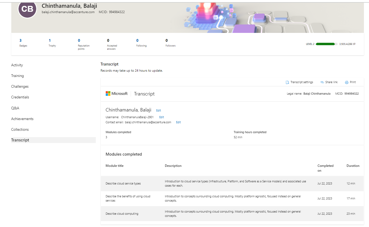
Task: Click username ChinthamanulaBalaji-2901
Action: (137, 117)
